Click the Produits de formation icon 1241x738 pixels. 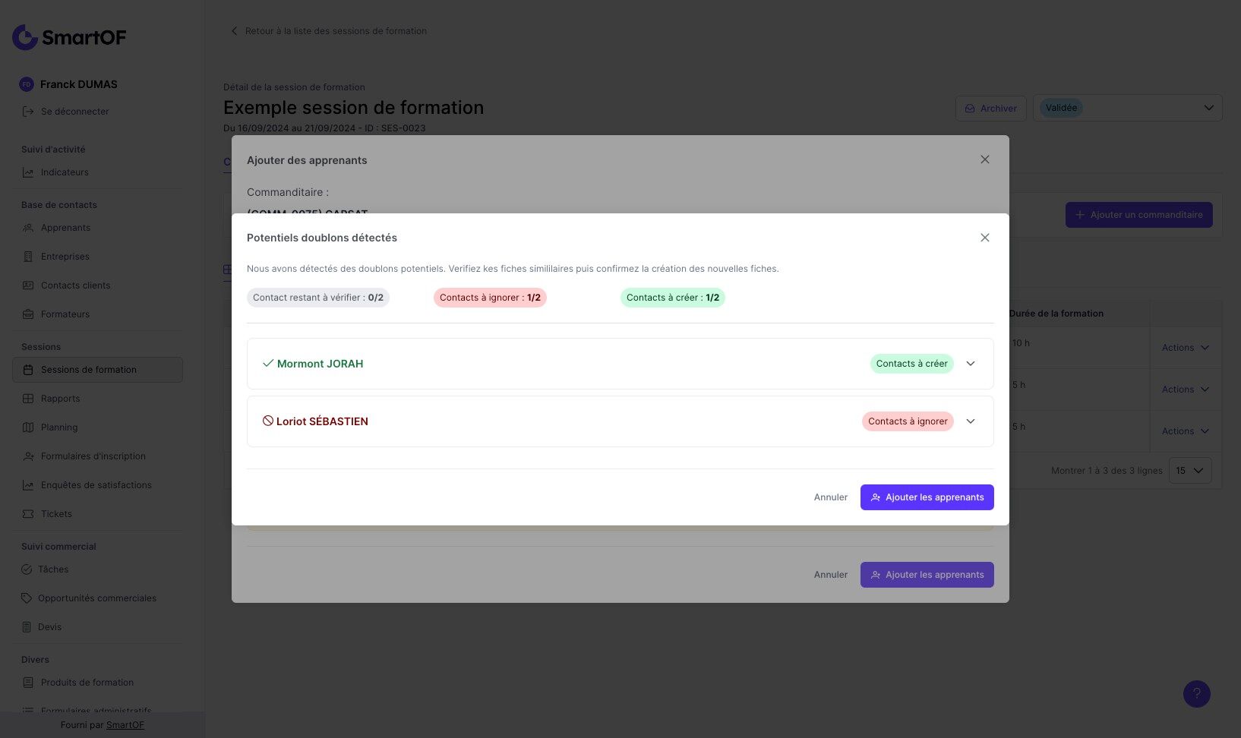tap(28, 683)
